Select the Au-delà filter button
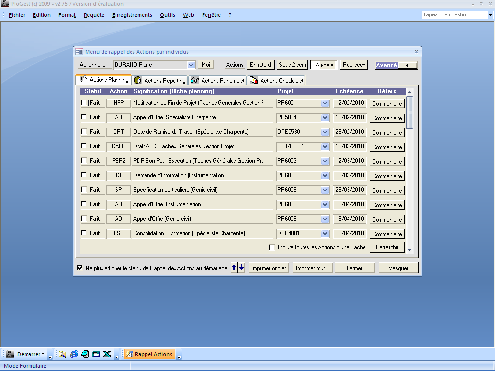 [324, 65]
